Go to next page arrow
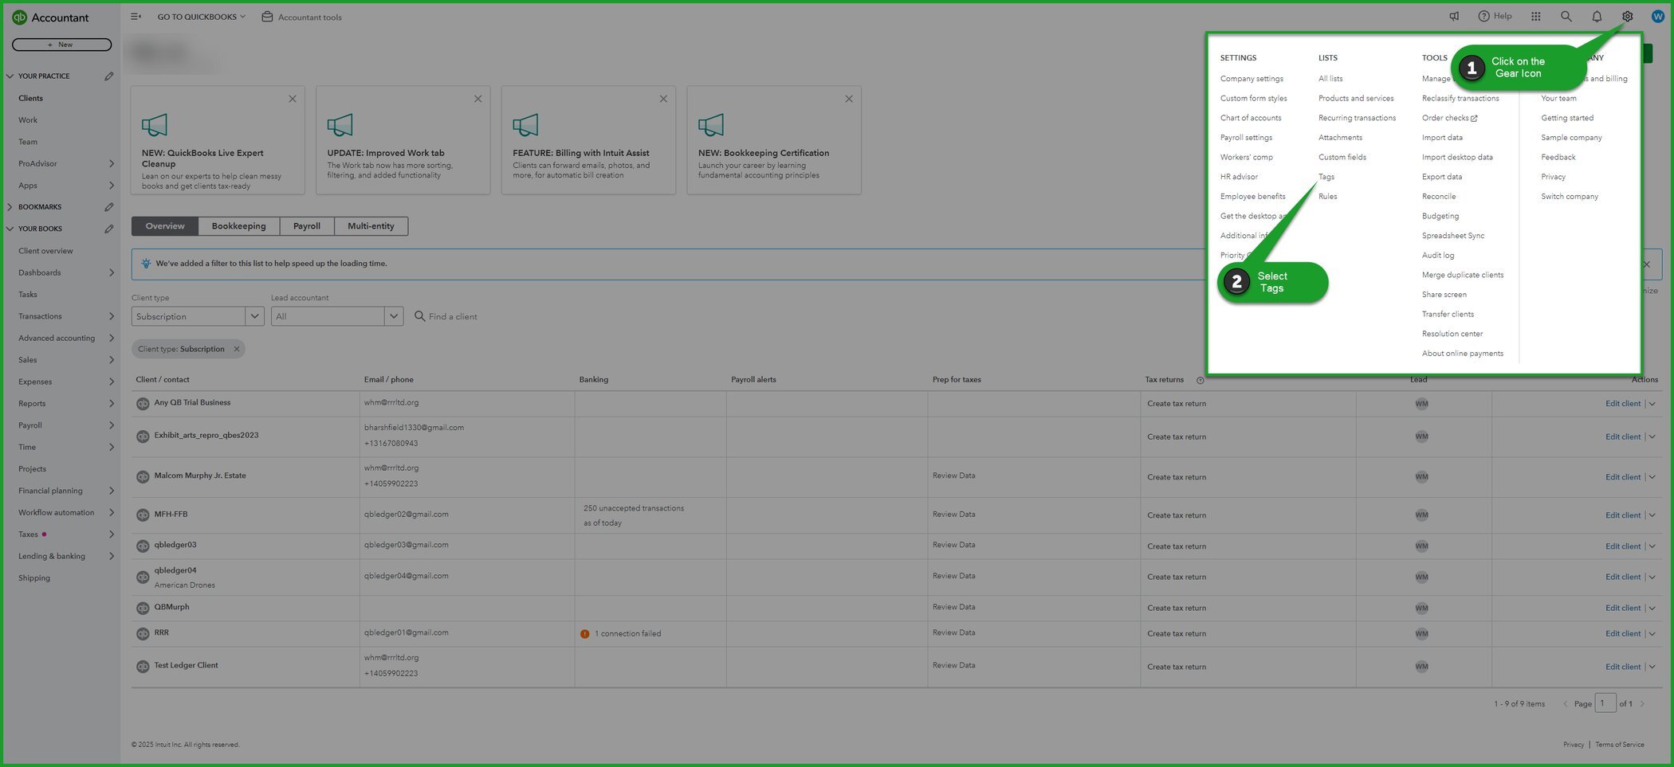The height and width of the screenshot is (767, 1674). click(1642, 704)
